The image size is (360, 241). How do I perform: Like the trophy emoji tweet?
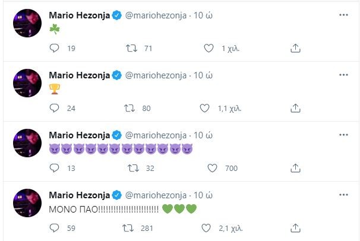coord(205,108)
